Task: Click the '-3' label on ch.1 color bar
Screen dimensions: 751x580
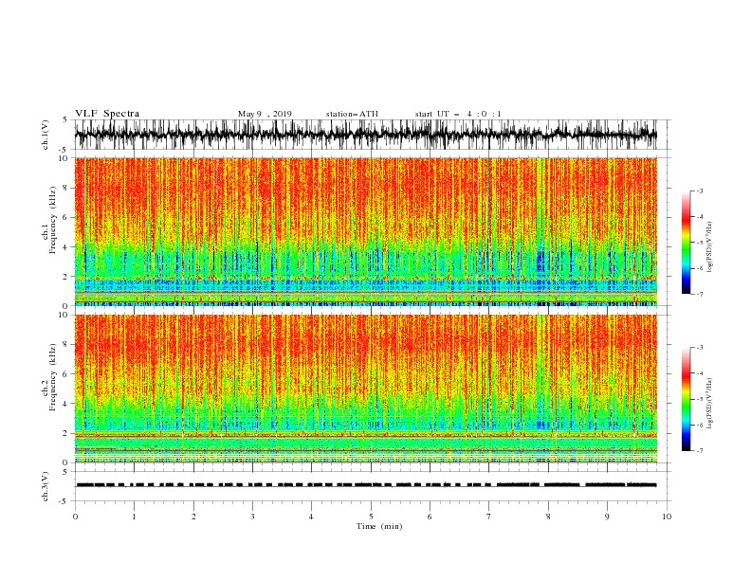Action: [699, 190]
